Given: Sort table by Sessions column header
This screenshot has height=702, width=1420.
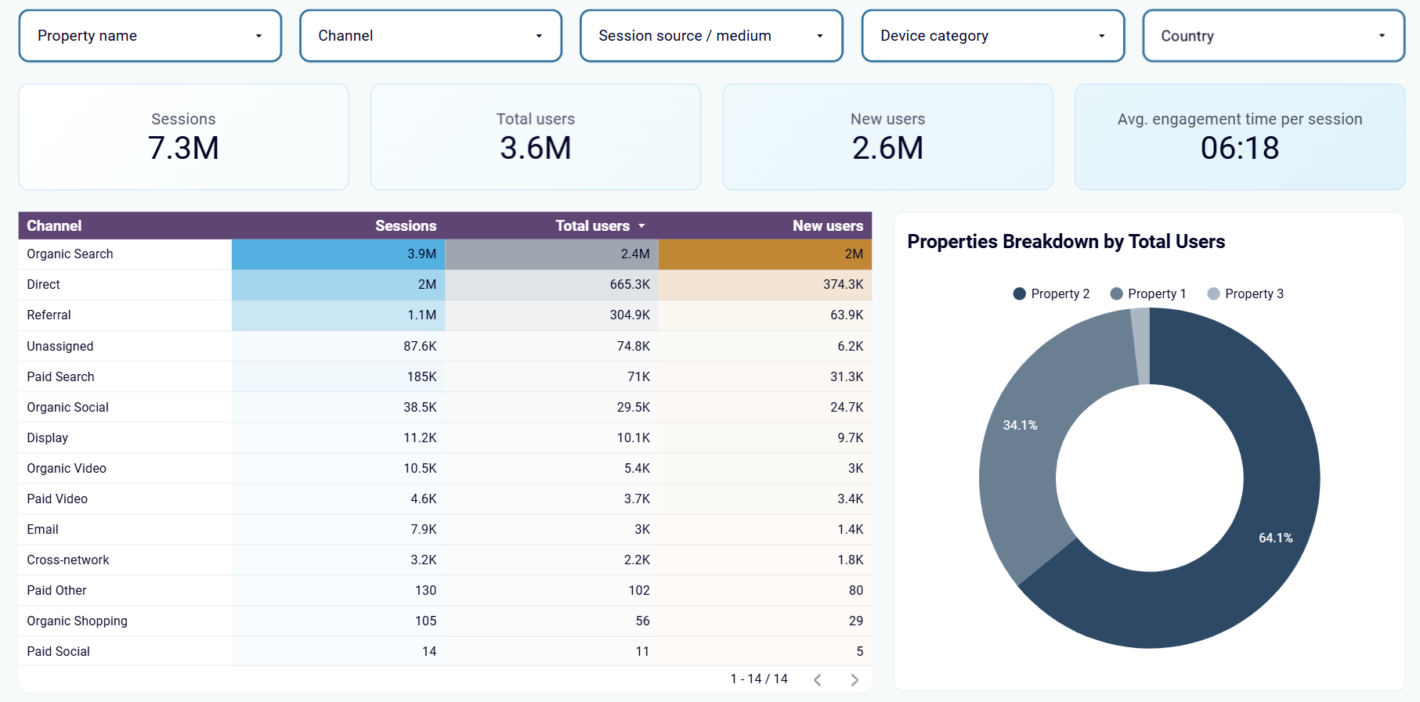Looking at the screenshot, I should (x=405, y=226).
